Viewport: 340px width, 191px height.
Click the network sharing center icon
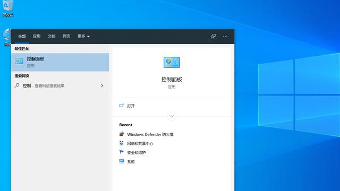tap(122, 143)
